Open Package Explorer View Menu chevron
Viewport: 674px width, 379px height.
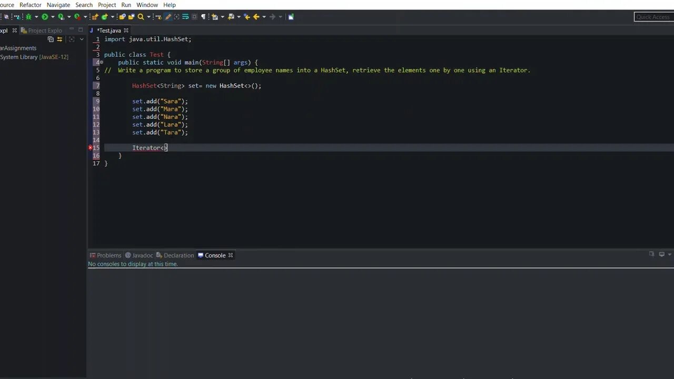82,39
